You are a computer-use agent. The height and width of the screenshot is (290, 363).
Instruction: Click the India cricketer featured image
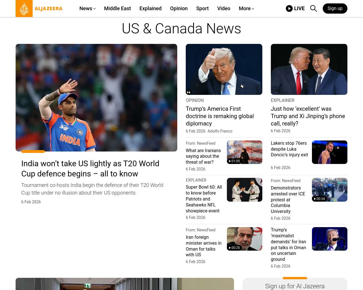[96, 98]
